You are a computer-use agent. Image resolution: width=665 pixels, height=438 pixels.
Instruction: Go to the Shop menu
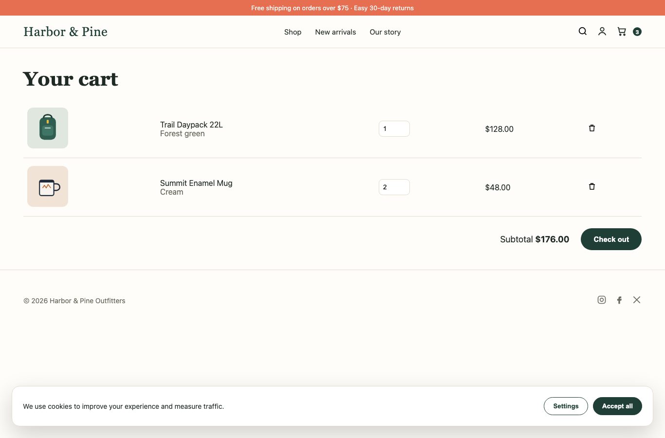(x=293, y=32)
